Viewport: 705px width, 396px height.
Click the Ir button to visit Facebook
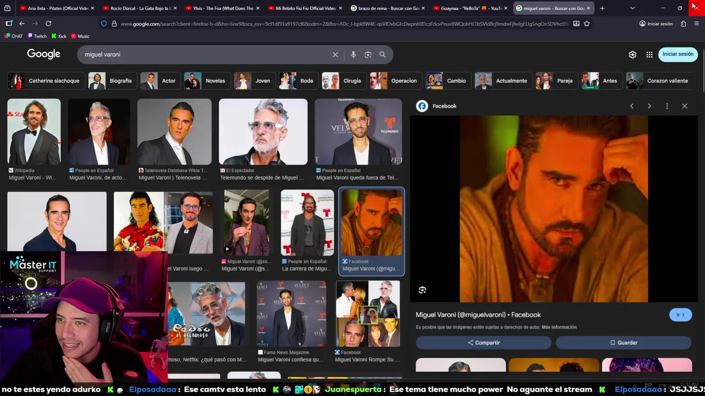680,315
